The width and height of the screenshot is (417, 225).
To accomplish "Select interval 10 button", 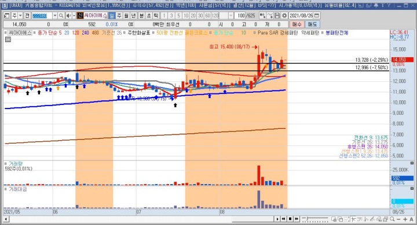I will tap(186, 16).
